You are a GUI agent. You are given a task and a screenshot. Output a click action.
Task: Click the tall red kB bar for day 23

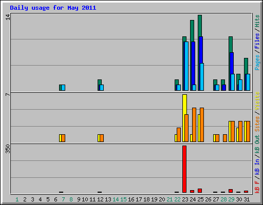pos(184,169)
